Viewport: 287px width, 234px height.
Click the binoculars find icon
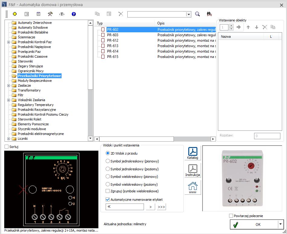tap(209, 14)
